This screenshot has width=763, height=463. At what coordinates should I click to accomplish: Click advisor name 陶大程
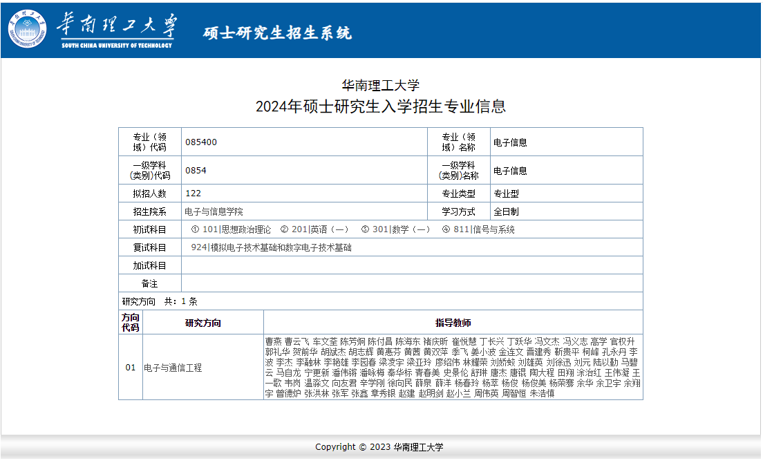pyautogui.click(x=542, y=372)
